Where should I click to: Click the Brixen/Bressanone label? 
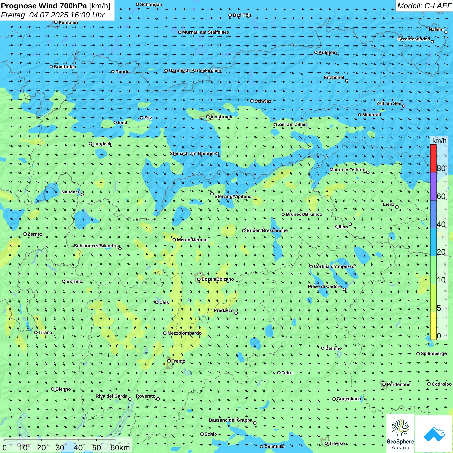click(x=267, y=230)
